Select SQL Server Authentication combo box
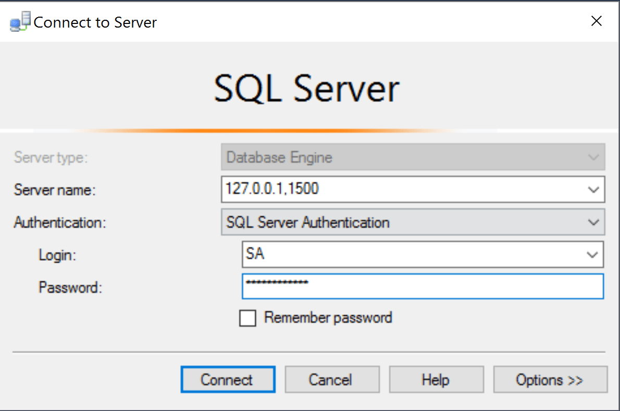This screenshot has width=620, height=411. [x=365, y=222]
